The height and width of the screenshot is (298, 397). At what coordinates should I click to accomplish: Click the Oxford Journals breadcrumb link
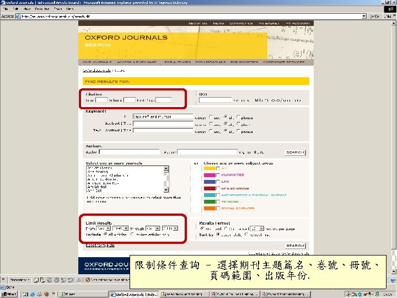[96, 71]
